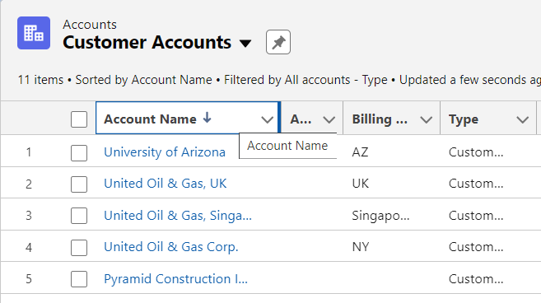Click the Type column header
This screenshot has height=303, width=541.
click(x=464, y=119)
